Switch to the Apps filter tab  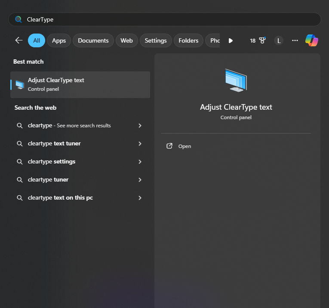point(59,40)
